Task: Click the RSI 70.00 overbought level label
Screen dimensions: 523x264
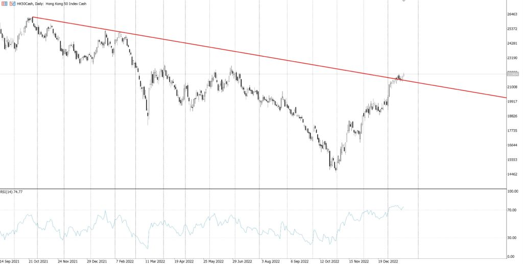Action: pyautogui.click(x=511, y=210)
